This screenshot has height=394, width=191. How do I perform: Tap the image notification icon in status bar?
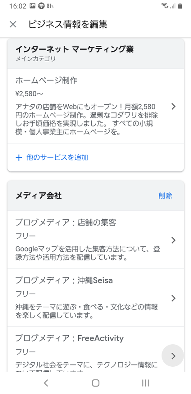click(33, 6)
